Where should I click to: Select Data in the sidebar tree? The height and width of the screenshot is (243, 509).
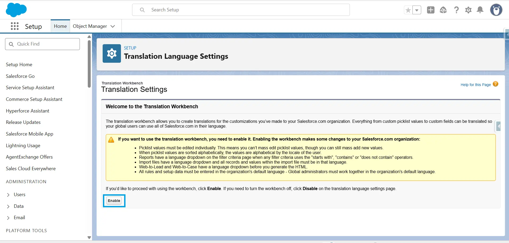coord(19,206)
